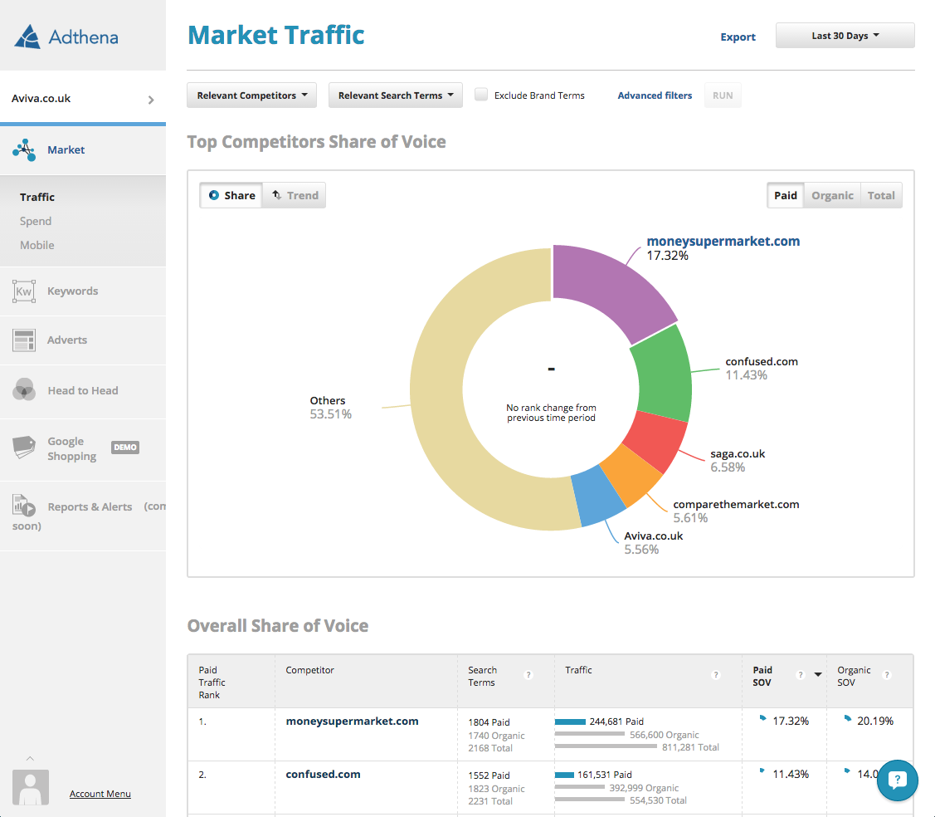Expand the Aviva.co.uk account chevron
The image size is (935, 817).
tap(151, 100)
